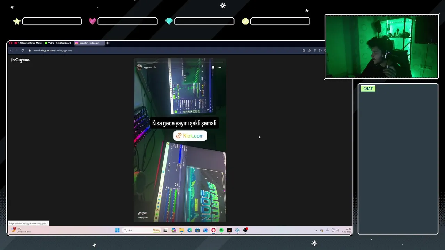Click the 'Kısa gece yayını şekli şemali' caption

184,123
